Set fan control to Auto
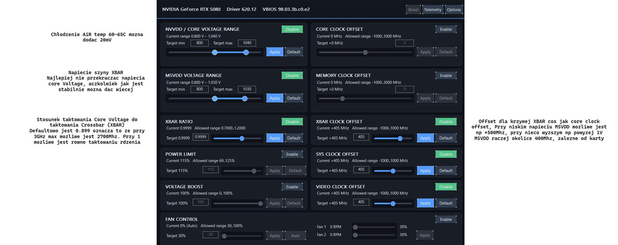 click(295, 236)
